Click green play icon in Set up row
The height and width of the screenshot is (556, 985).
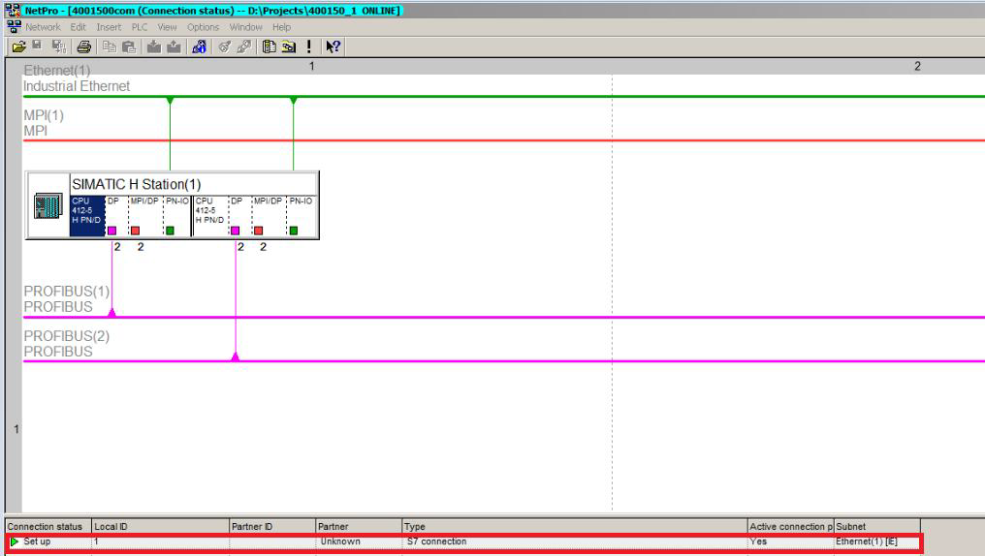click(x=15, y=541)
